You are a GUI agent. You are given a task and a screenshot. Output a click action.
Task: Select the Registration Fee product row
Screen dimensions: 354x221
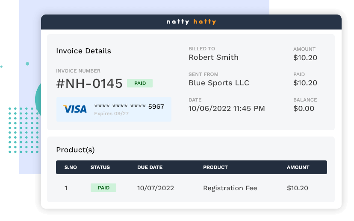click(x=230, y=188)
